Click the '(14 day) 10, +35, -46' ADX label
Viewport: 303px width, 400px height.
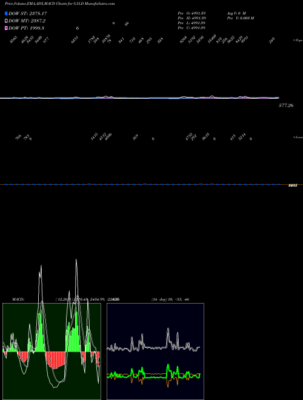[x=170, y=299]
